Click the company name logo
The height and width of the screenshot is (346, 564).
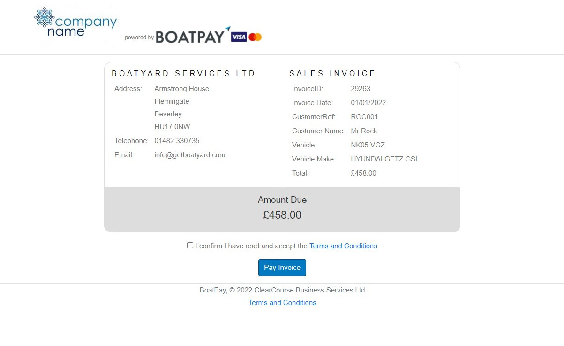point(75,23)
